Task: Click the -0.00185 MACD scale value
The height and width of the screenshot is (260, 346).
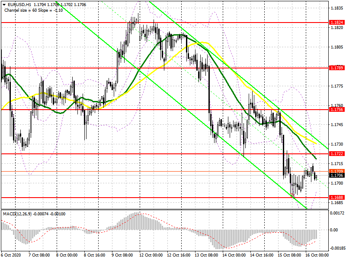Action: [337, 248]
